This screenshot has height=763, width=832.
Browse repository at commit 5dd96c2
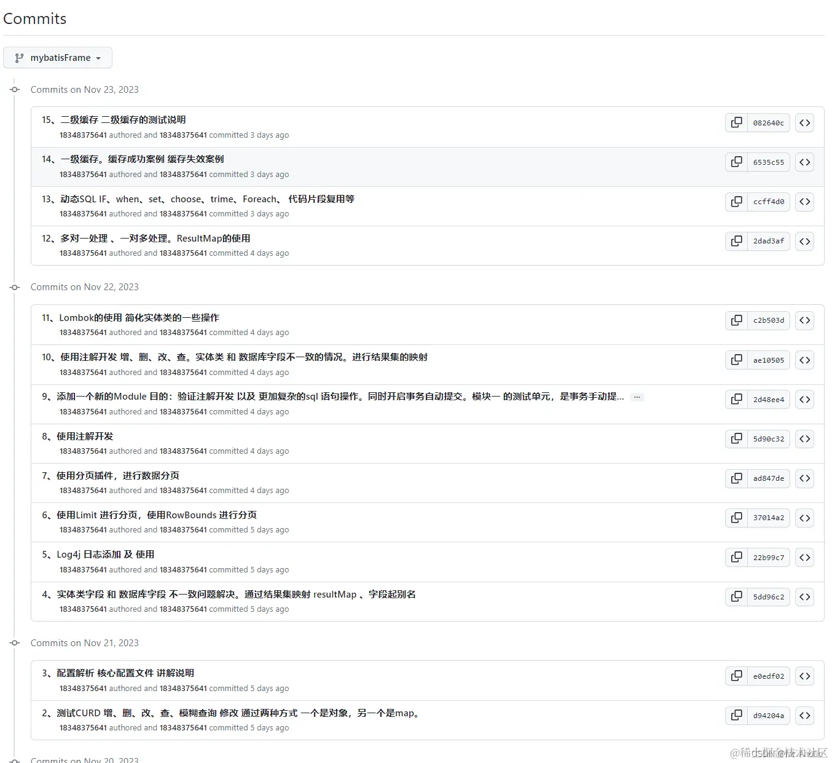tap(804, 597)
